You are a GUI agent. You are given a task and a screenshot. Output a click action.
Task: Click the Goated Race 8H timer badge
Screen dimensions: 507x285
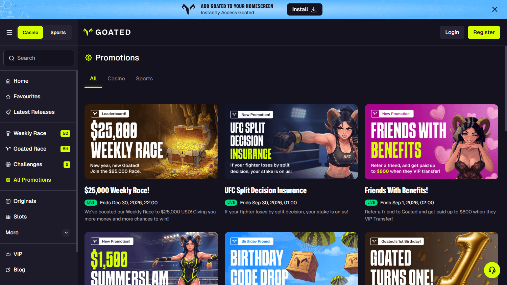[x=65, y=149]
